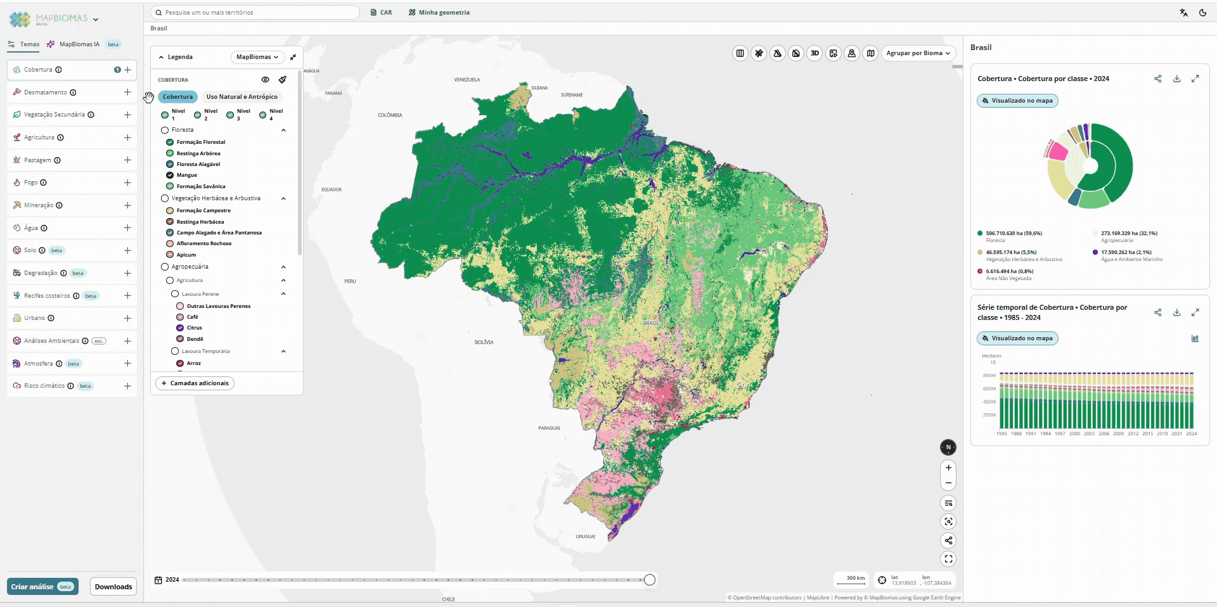Zoom in on the map

click(948, 468)
